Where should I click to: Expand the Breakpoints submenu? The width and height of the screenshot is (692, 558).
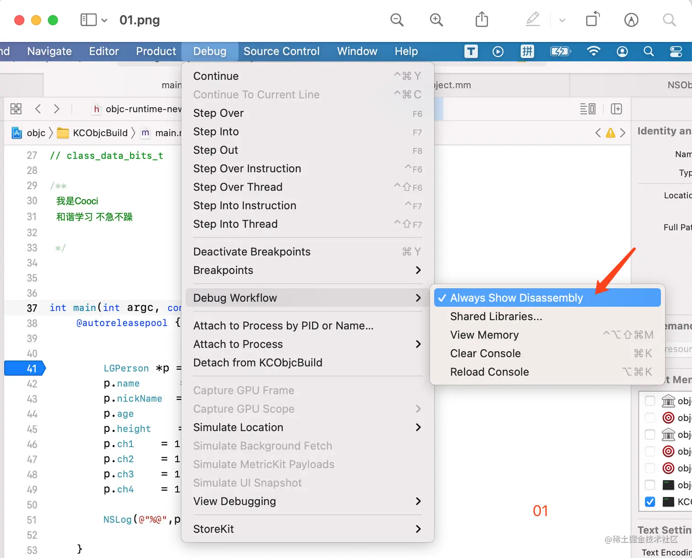(x=308, y=270)
